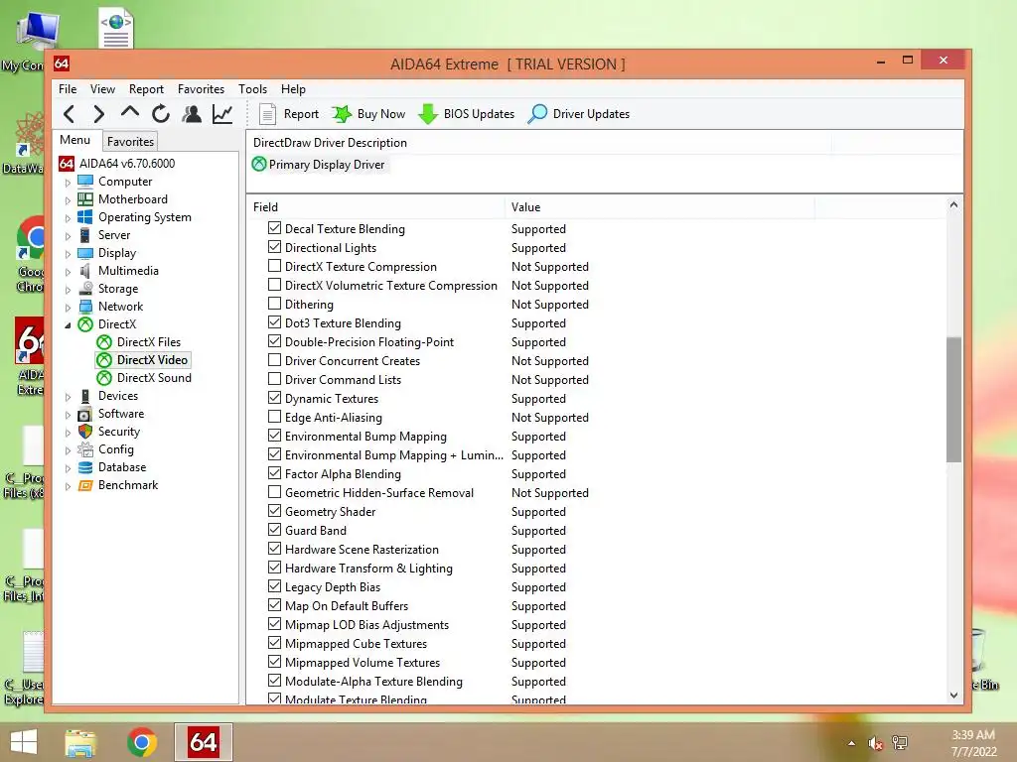Refresh the current page
This screenshot has width=1017, height=762.
(x=161, y=114)
